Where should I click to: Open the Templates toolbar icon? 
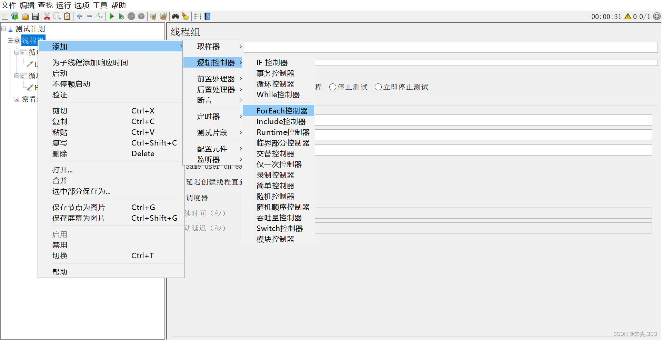(15, 16)
